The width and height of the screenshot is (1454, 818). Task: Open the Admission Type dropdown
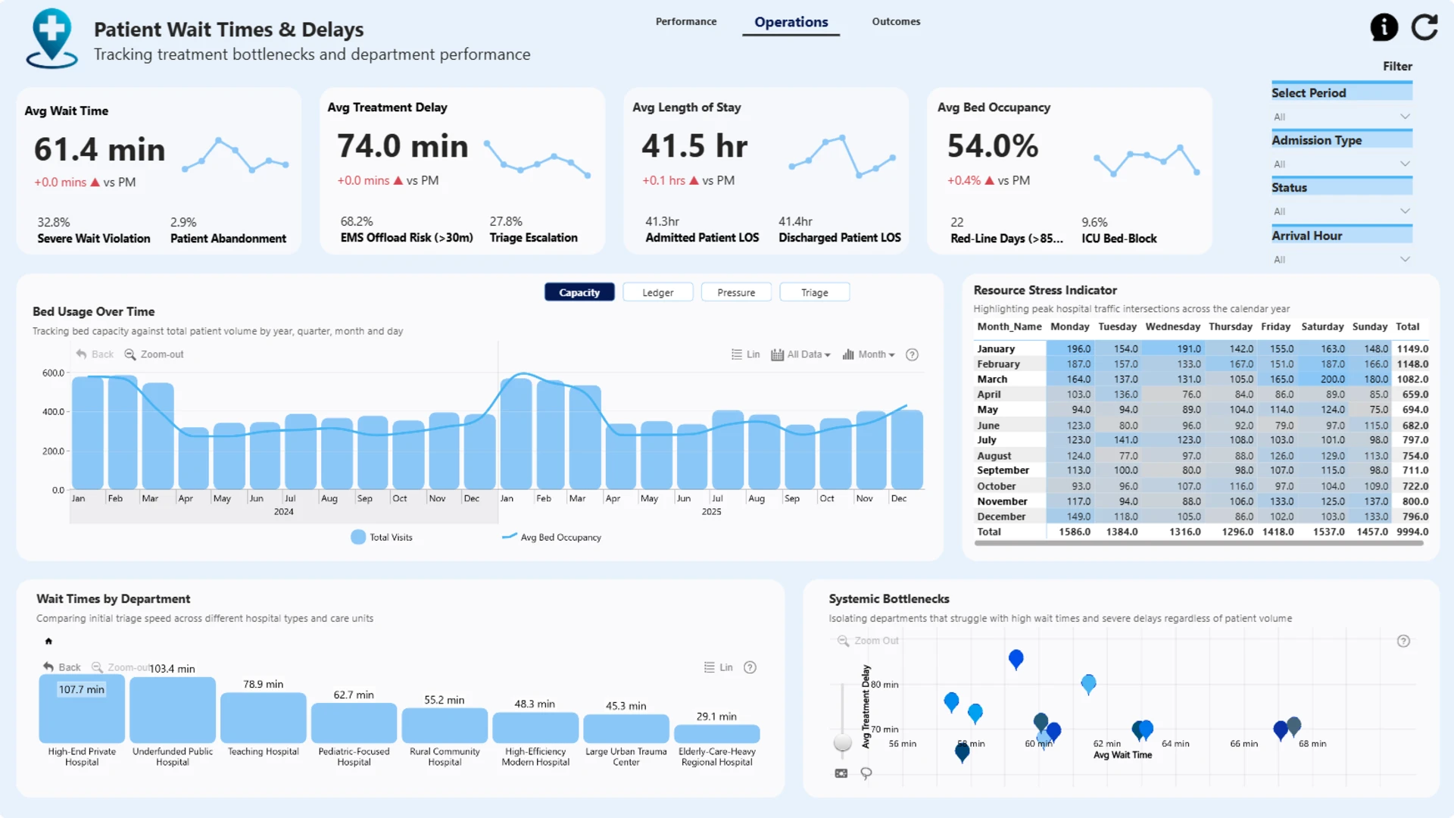pos(1342,164)
